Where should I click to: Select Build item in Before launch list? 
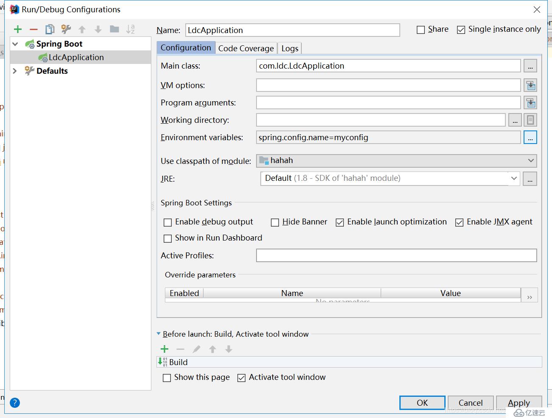(x=349, y=362)
